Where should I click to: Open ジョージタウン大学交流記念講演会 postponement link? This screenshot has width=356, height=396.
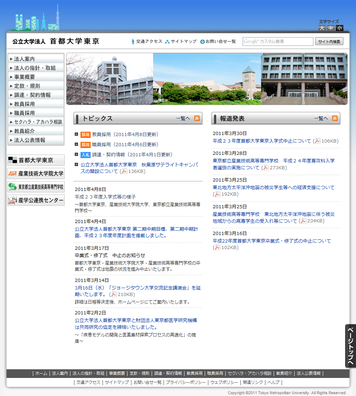pos(138,291)
